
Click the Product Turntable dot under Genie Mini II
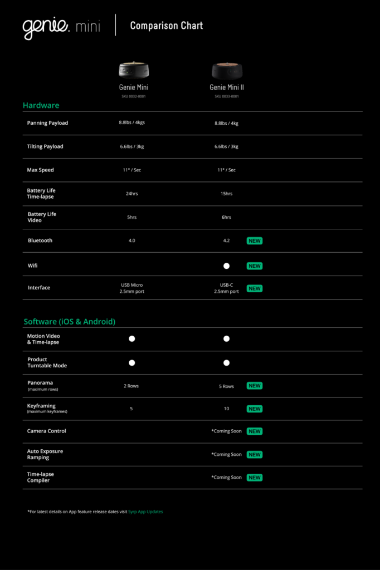click(226, 363)
